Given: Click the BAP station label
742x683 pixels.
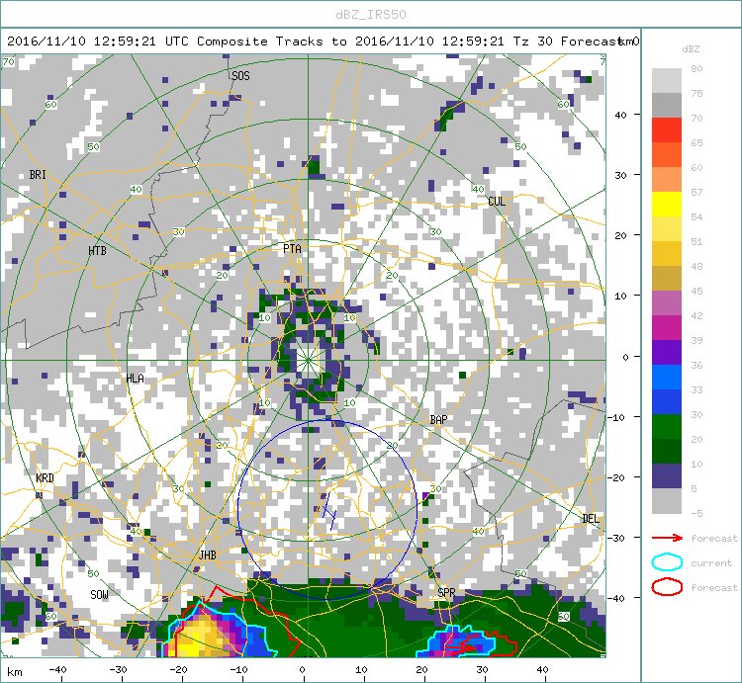Looking at the screenshot, I should click(x=438, y=420).
